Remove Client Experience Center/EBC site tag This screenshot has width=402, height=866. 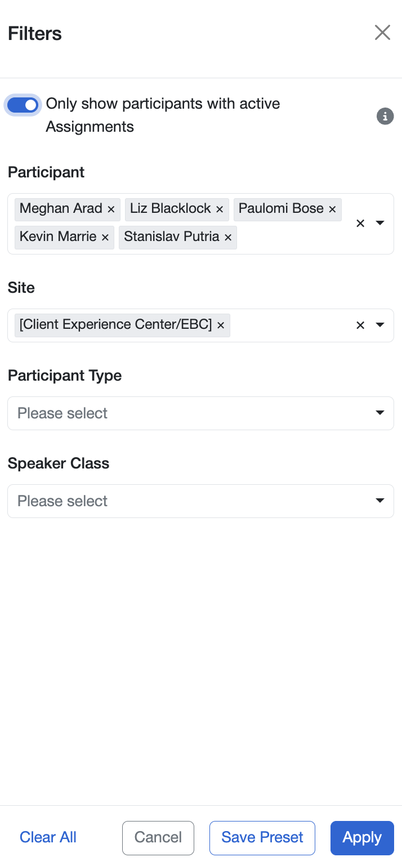221,325
